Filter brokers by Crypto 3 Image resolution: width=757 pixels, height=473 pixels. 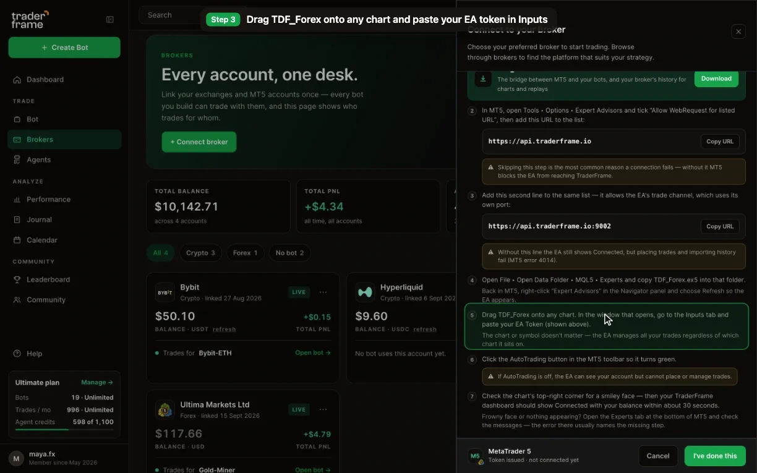pyautogui.click(x=201, y=253)
